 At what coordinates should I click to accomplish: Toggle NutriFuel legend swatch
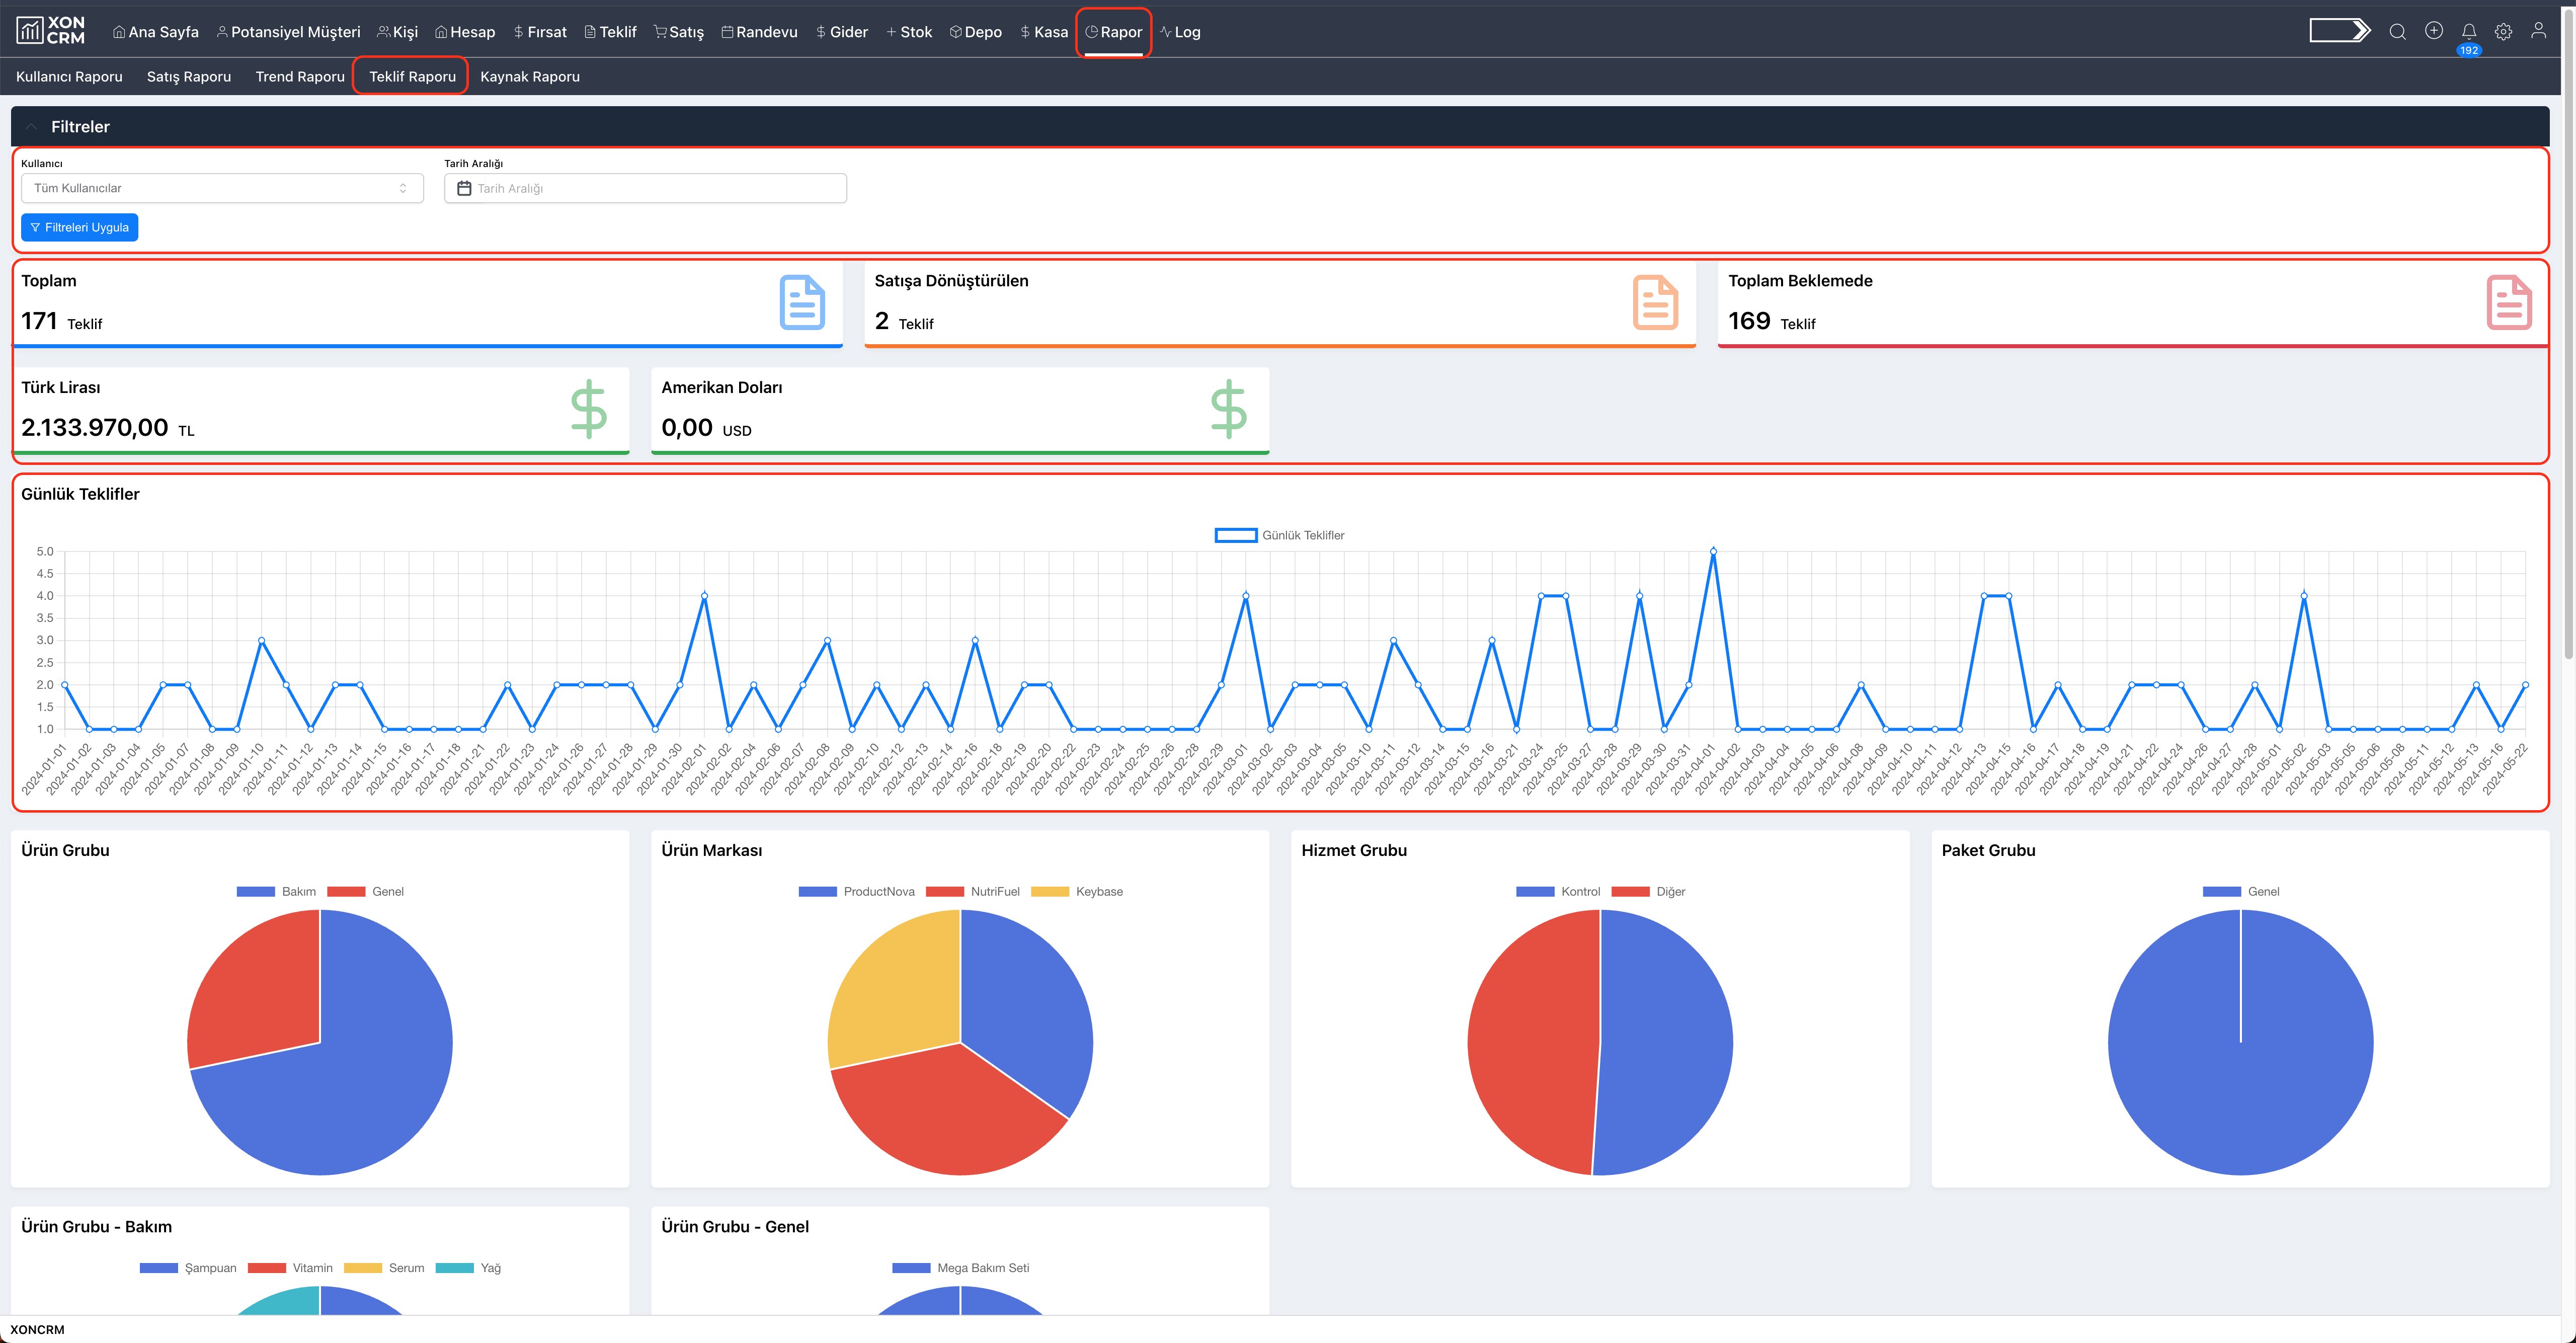point(944,891)
